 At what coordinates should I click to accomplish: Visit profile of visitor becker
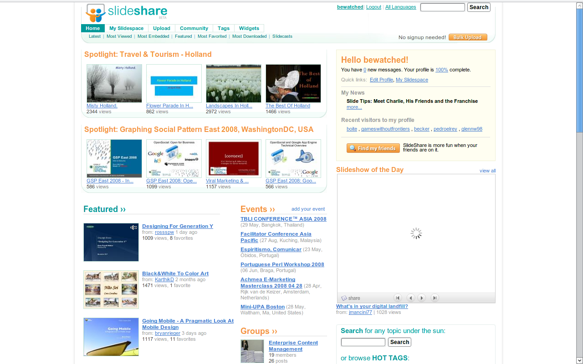(422, 129)
